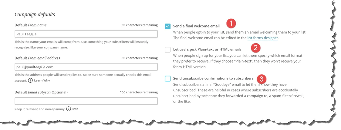Viewport: 341px width, 130px height.
Task: Click the info icon beside Learn Why
Action: (30, 80)
